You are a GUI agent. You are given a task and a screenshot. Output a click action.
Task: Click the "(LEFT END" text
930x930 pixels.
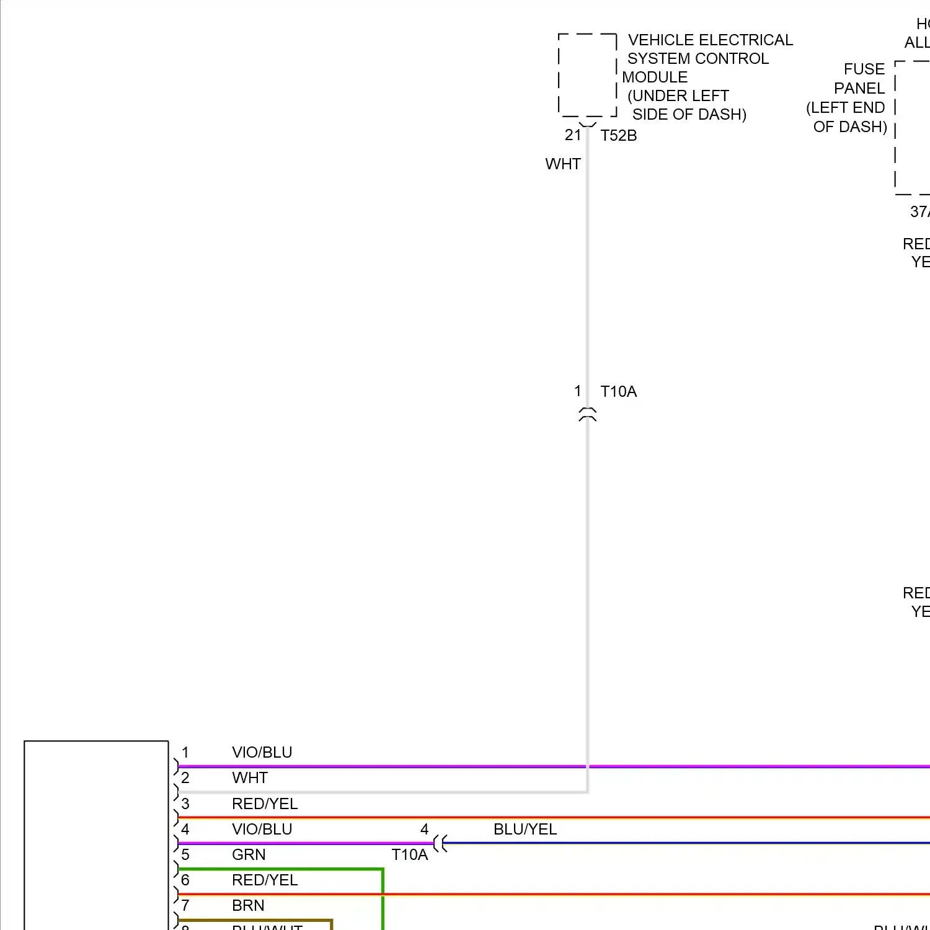pyautogui.click(x=846, y=108)
